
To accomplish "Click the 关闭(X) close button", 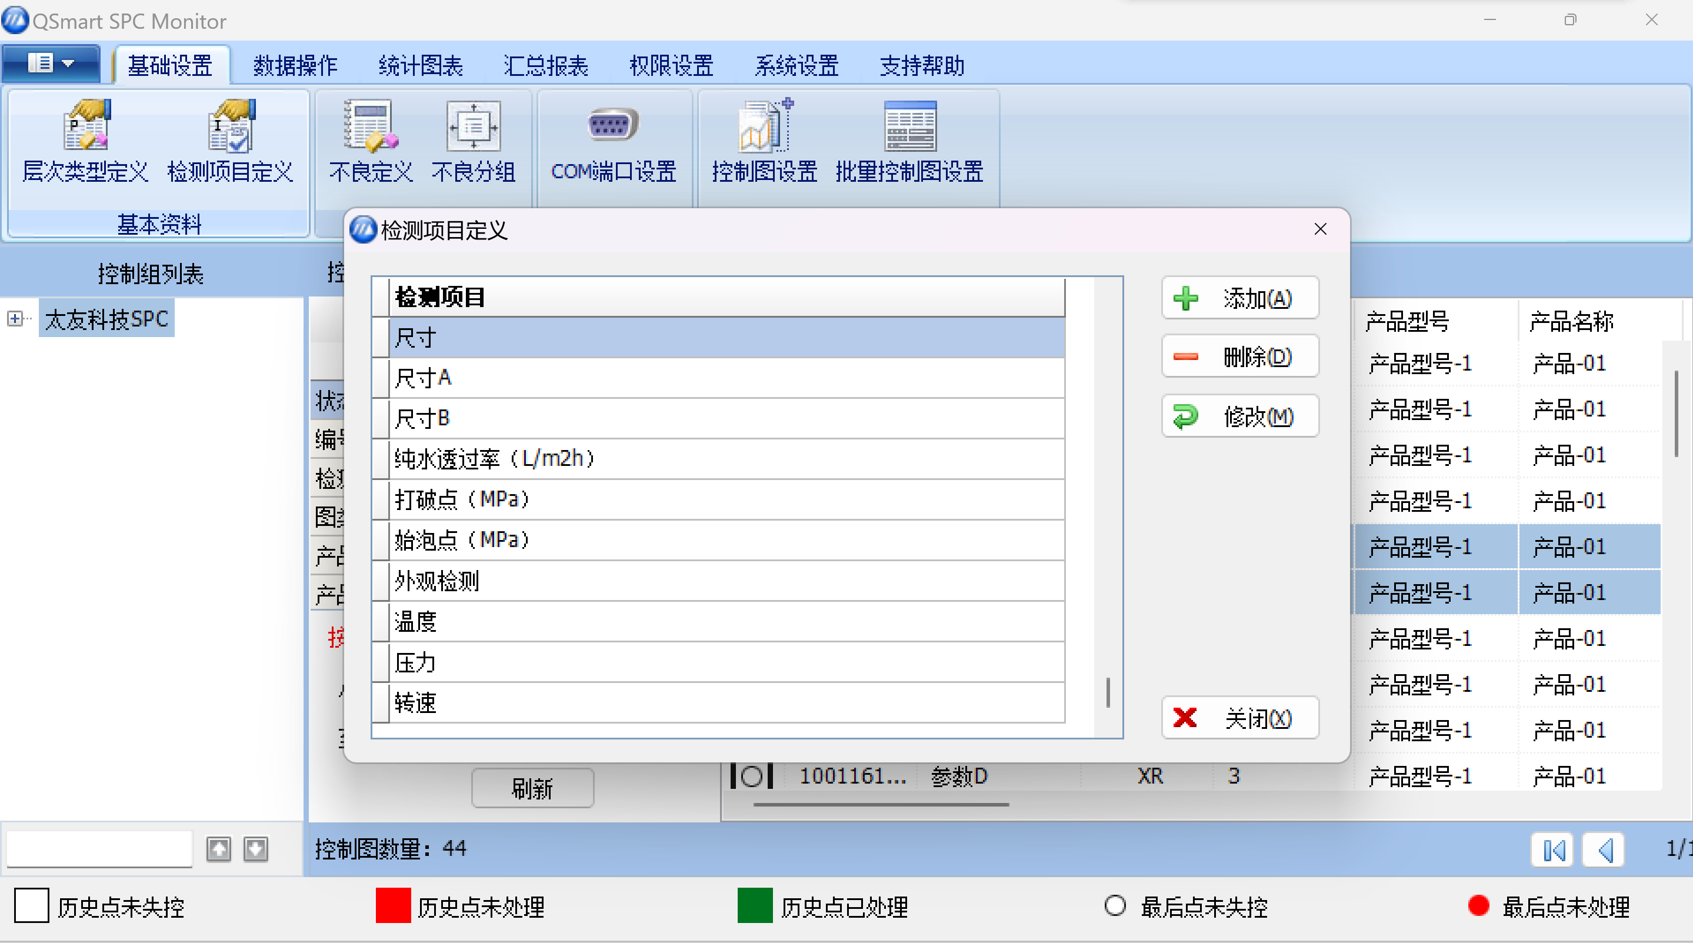I will [x=1239, y=718].
